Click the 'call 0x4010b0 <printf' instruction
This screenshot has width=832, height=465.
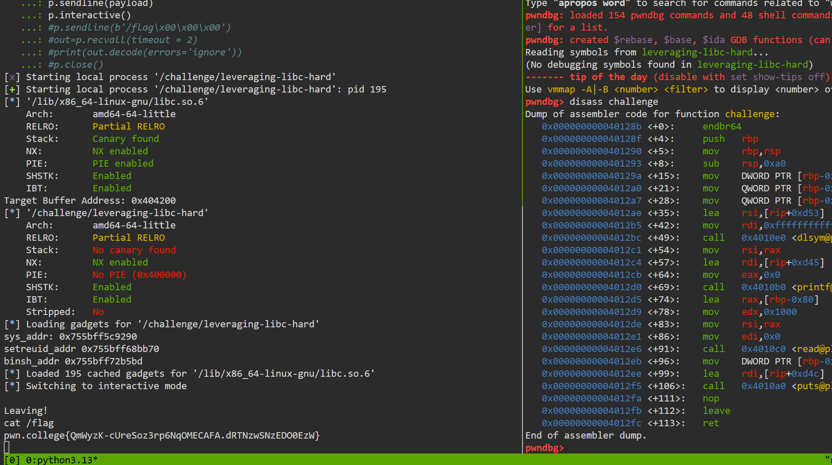pyautogui.click(x=767, y=287)
